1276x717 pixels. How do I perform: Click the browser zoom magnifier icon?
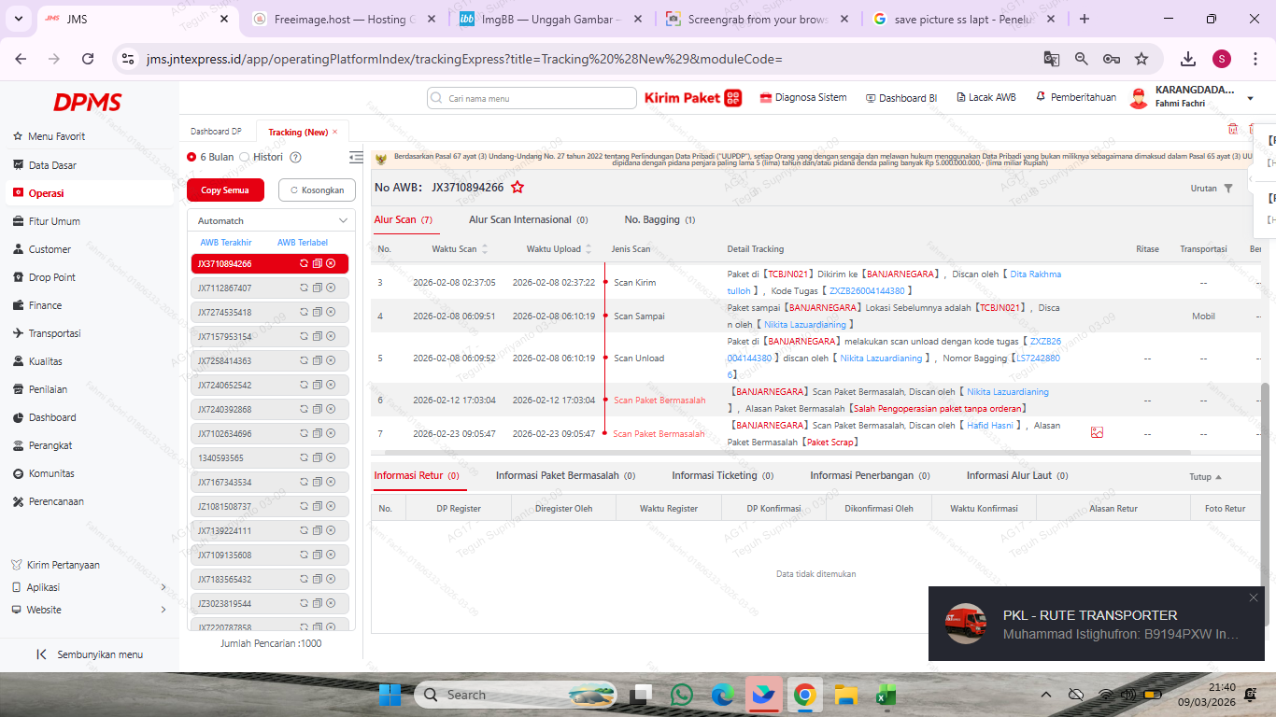click(x=1082, y=59)
